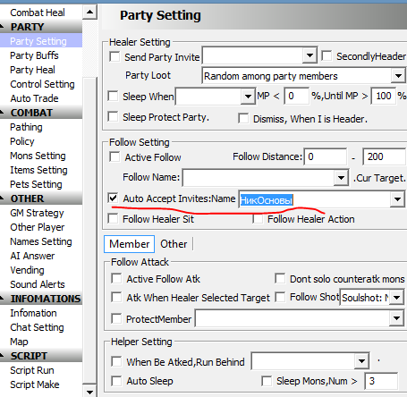The width and height of the screenshot is (407, 397).
Task: Open Party Buffs page
Action: tap(34, 55)
